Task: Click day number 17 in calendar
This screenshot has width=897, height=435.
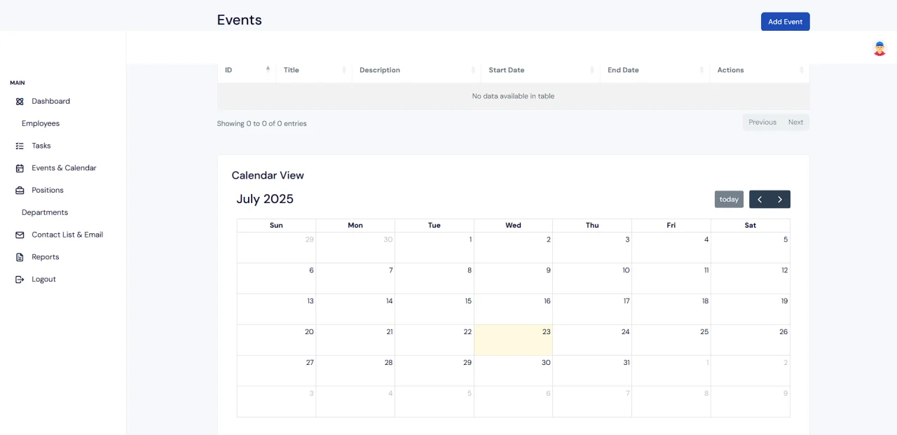Action: (x=626, y=301)
